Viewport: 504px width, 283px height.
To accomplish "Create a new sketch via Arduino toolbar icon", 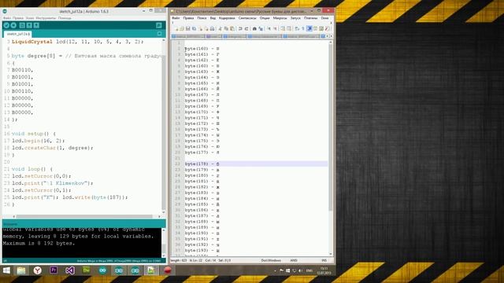I will (22, 25).
